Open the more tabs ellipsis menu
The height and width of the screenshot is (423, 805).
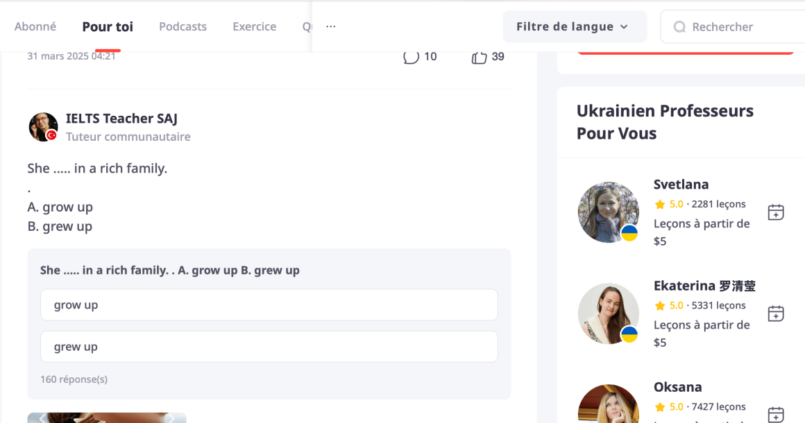click(x=331, y=27)
